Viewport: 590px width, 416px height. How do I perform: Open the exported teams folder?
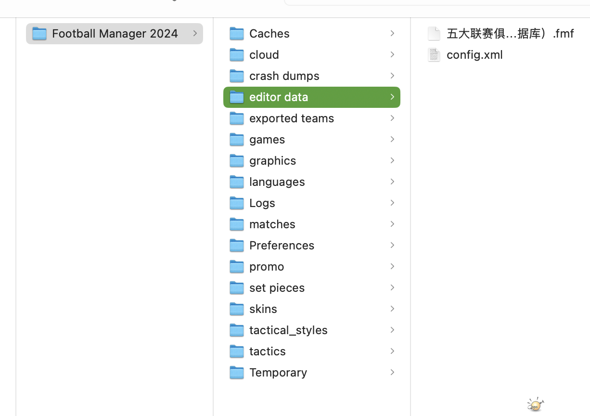pos(291,118)
